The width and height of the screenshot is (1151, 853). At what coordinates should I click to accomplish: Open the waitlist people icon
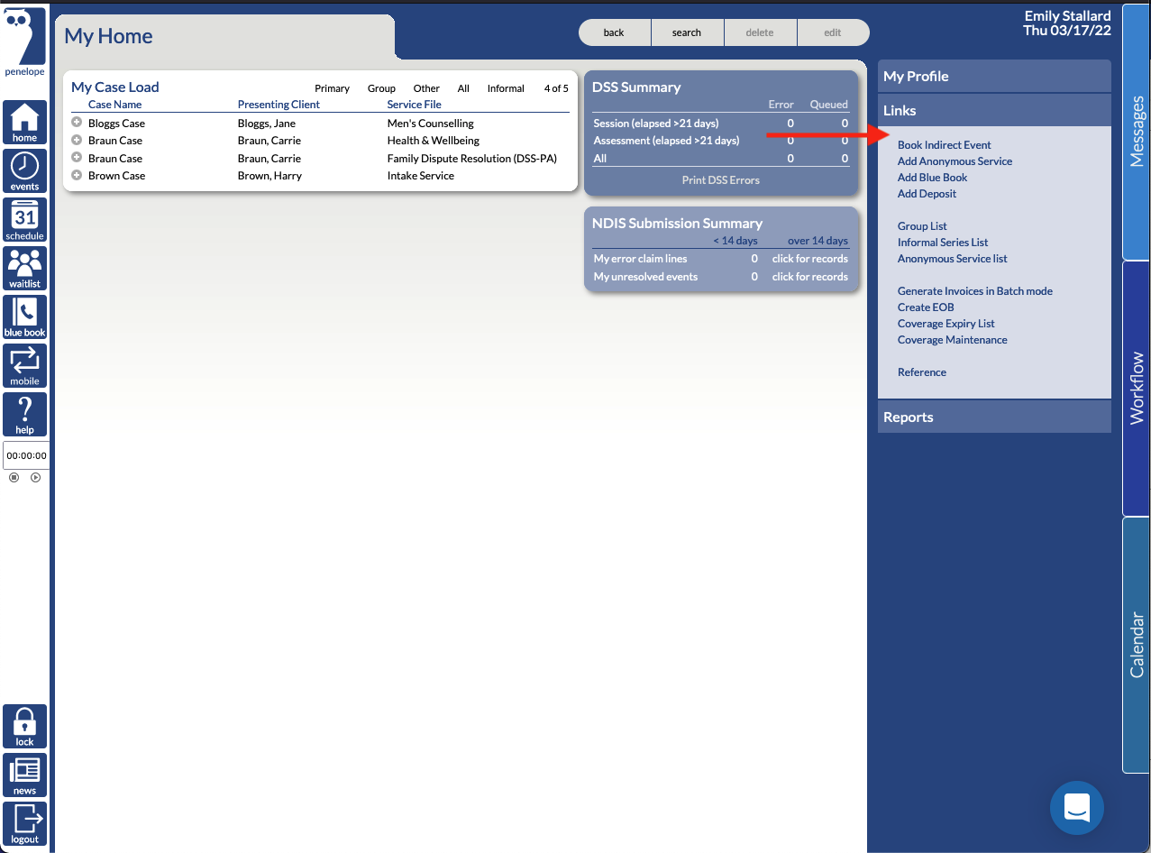coord(24,269)
